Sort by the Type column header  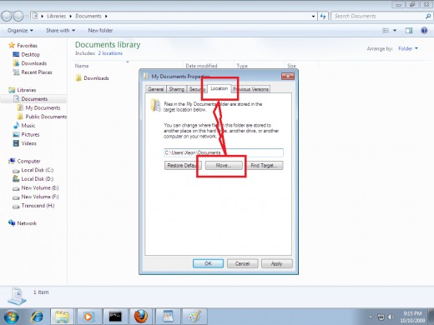pyautogui.click(x=242, y=66)
